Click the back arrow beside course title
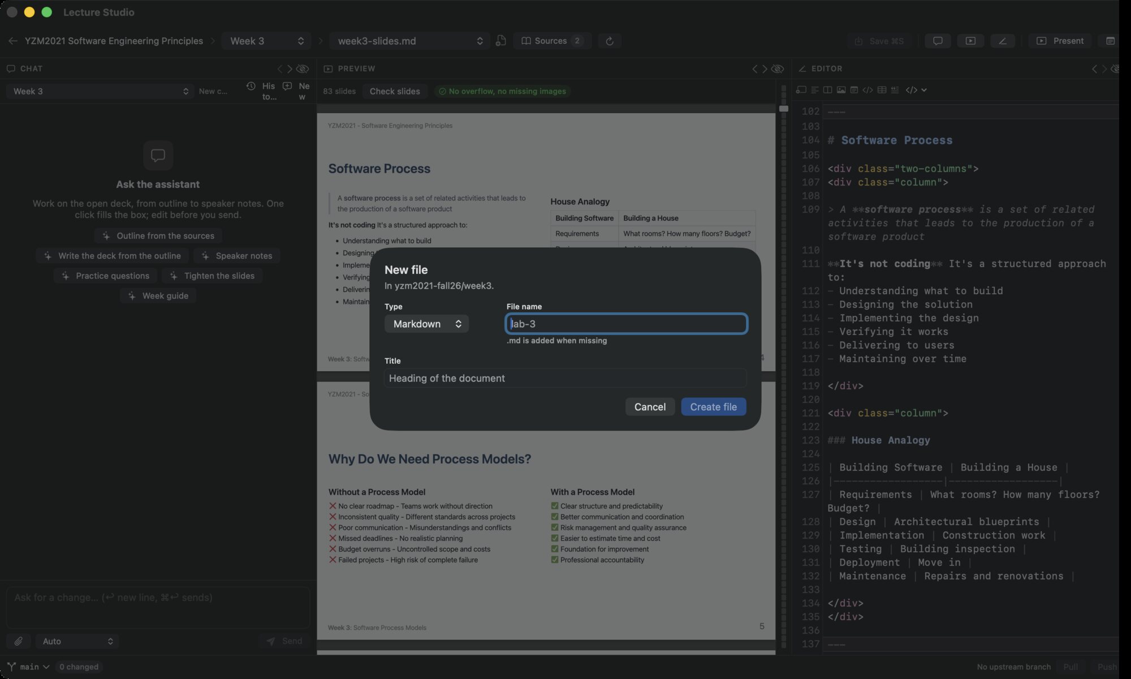1131x679 pixels. (x=13, y=41)
